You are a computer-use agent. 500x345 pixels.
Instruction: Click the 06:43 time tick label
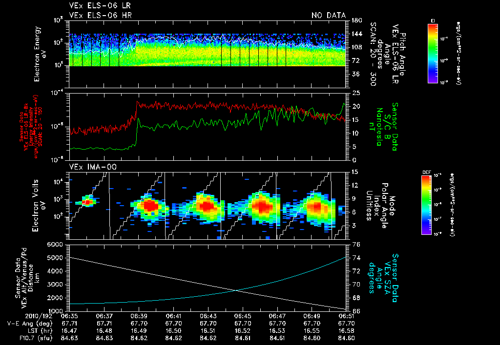point(208,315)
